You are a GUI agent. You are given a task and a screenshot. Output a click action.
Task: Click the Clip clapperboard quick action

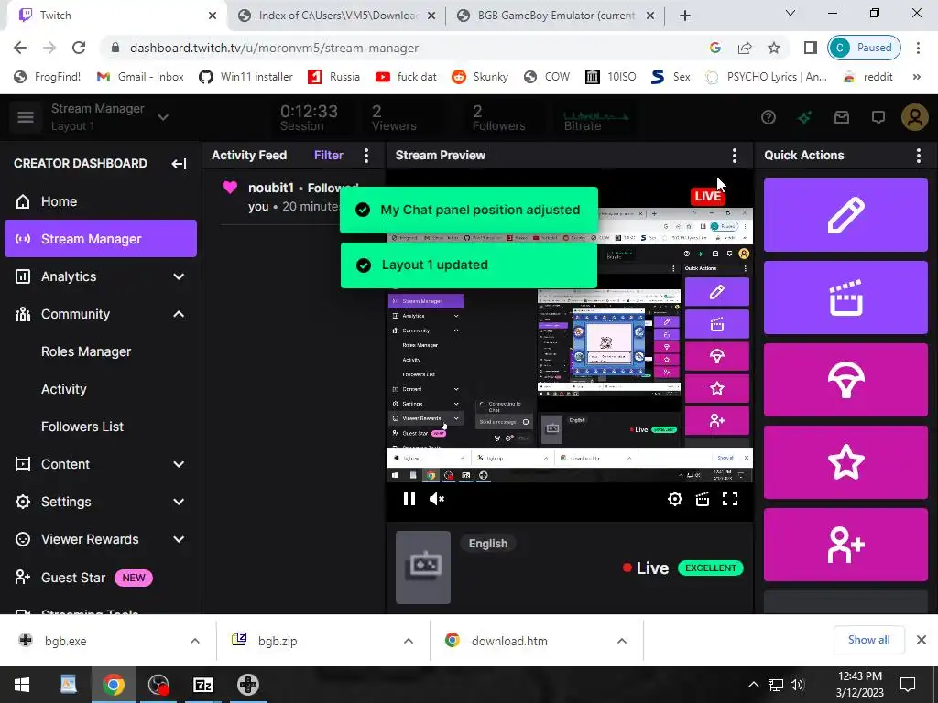pos(845,297)
